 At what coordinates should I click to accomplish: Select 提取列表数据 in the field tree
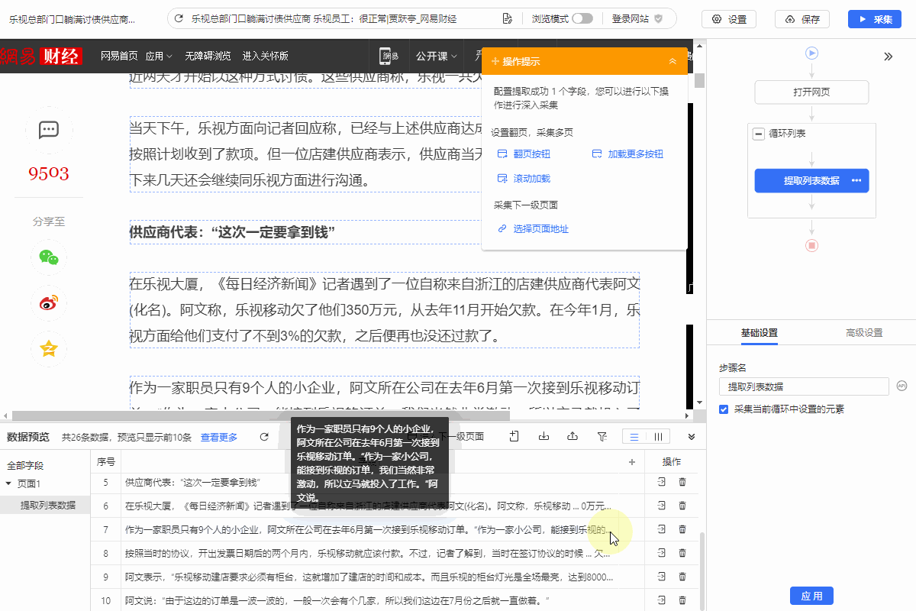[x=48, y=505]
